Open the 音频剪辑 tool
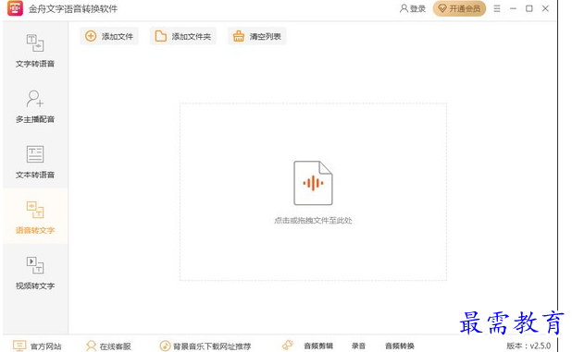572x352 pixels. [x=318, y=346]
